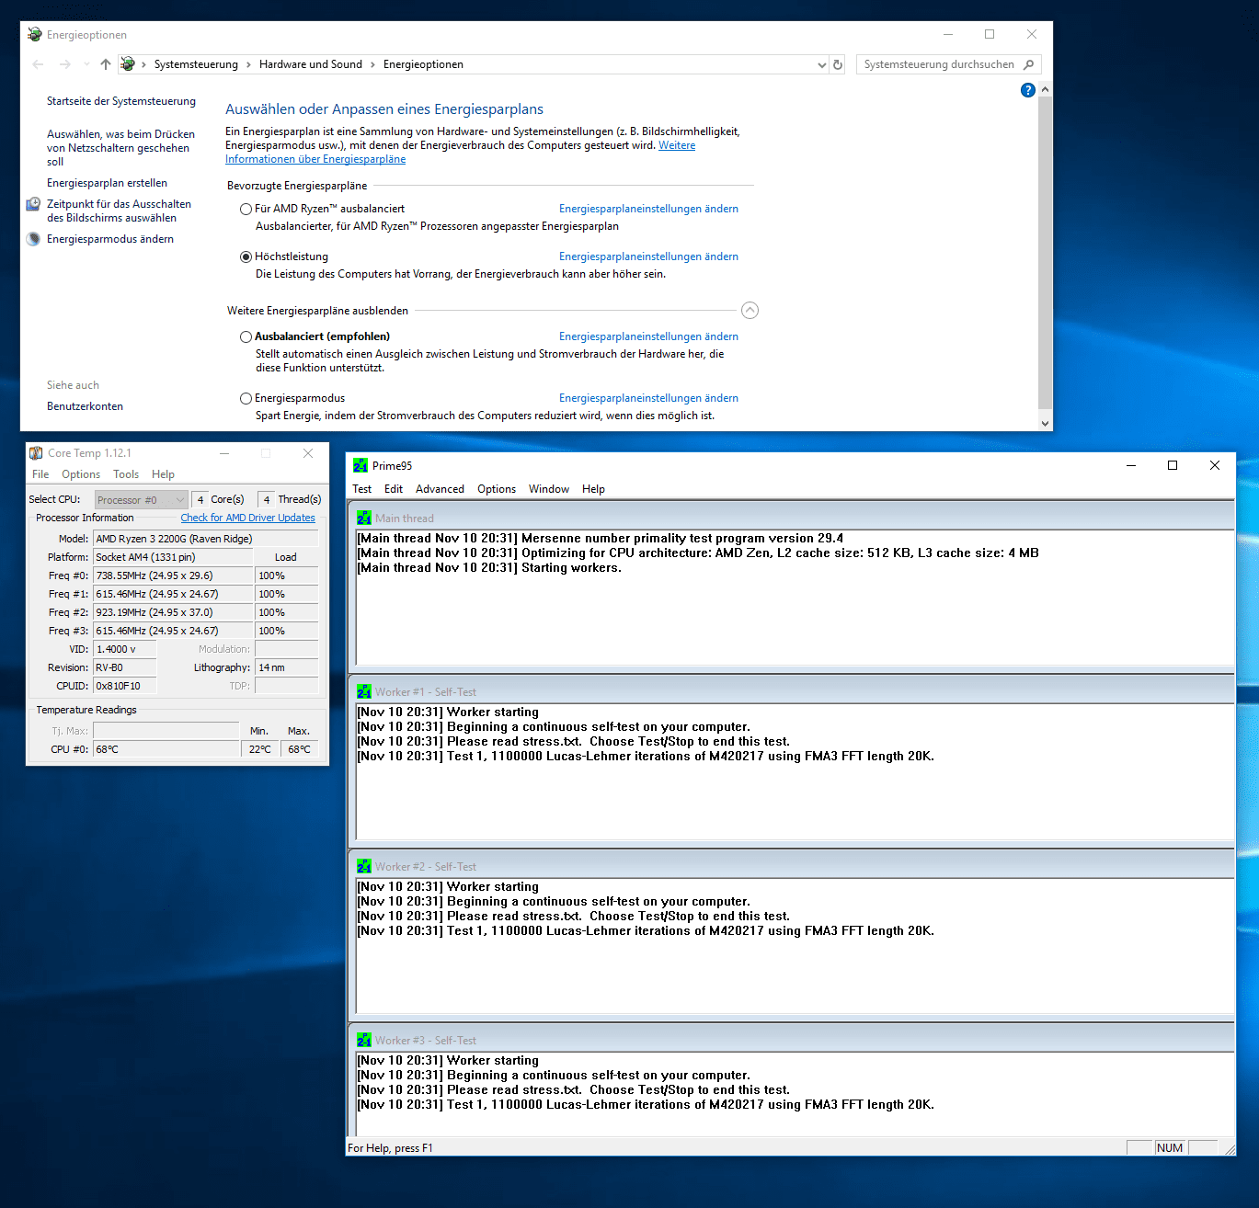Select the Energiesparmodus power plan radio button
The width and height of the screenshot is (1259, 1208).
(x=246, y=399)
